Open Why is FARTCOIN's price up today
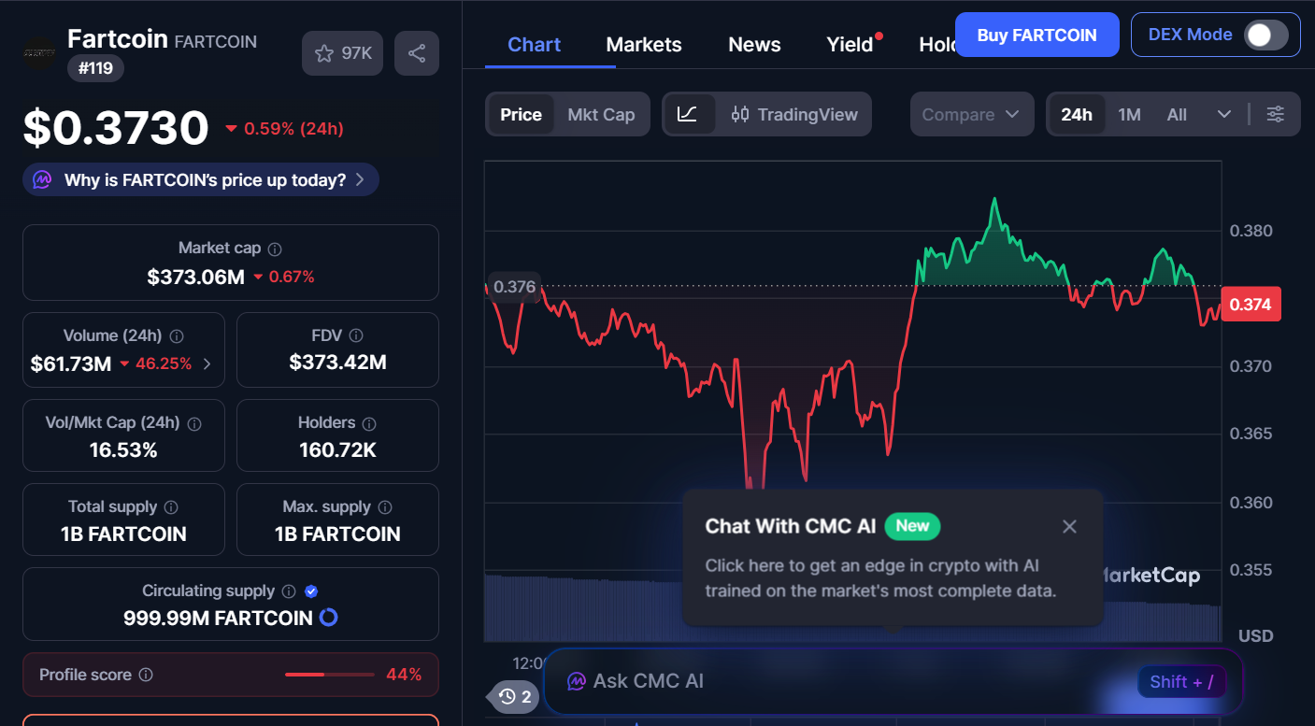 [199, 179]
